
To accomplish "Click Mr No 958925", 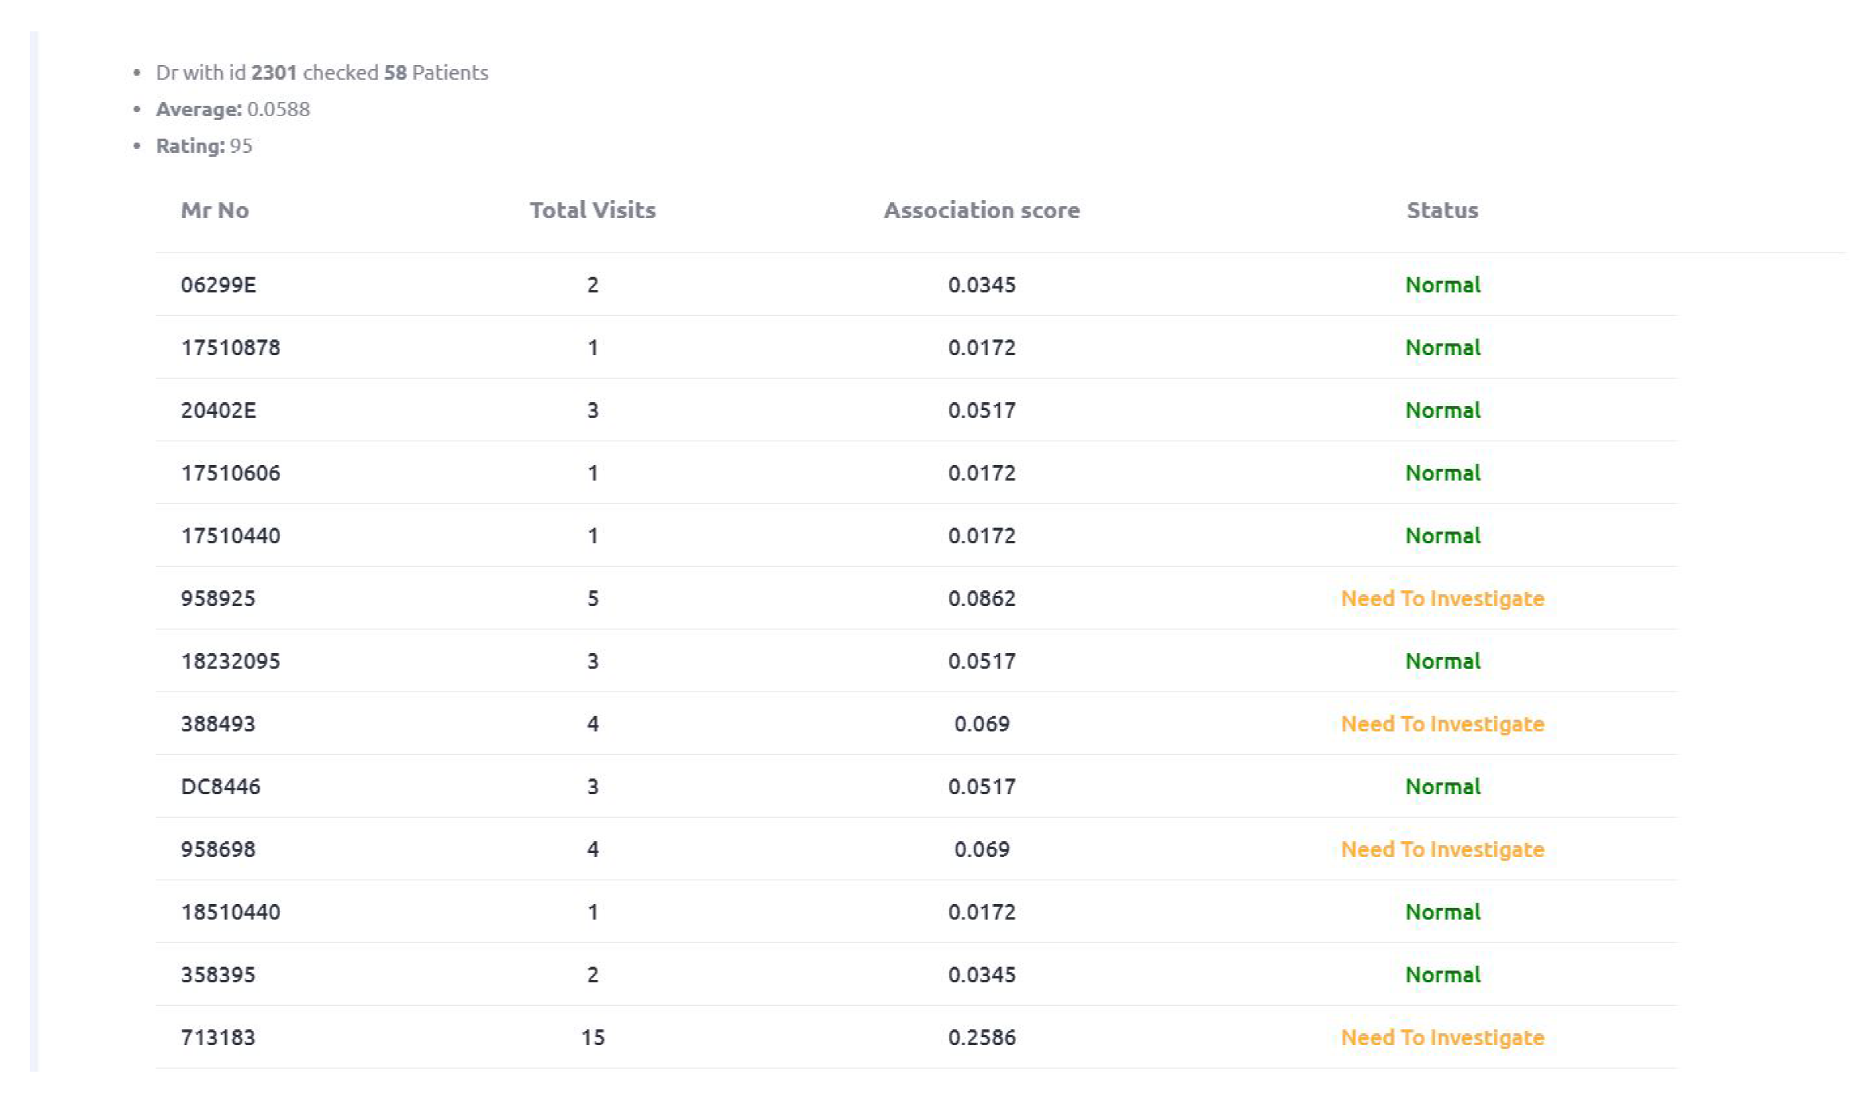I will 218,598.
